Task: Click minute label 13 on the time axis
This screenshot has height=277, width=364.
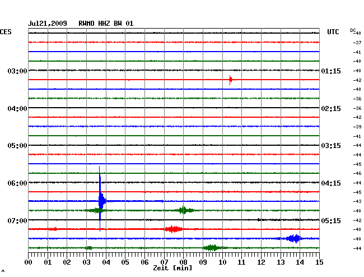Action: click(x=281, y=262)
